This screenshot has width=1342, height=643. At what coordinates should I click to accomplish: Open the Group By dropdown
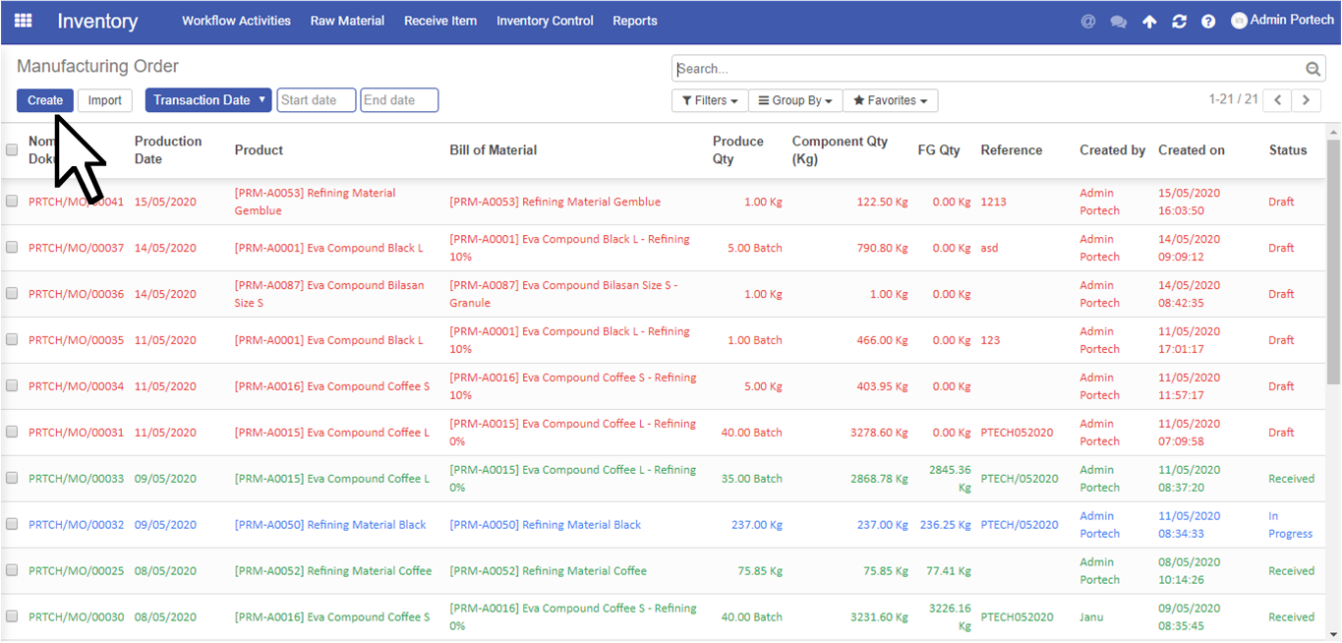tap(794, 100)
